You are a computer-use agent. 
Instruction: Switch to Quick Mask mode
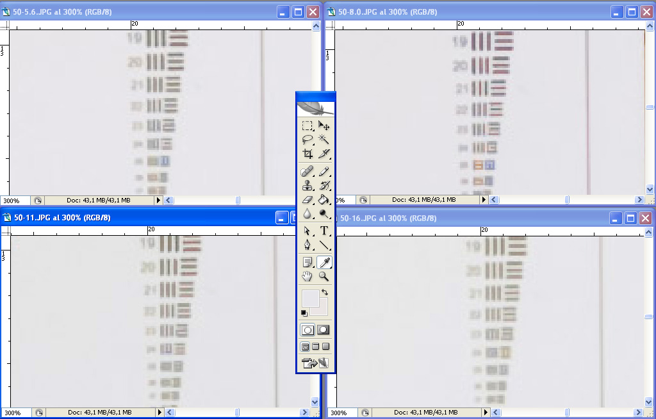coord(324,330)
